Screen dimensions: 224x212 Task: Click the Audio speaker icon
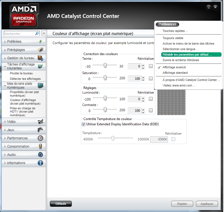pyautogui.click(x=40, y=155)
